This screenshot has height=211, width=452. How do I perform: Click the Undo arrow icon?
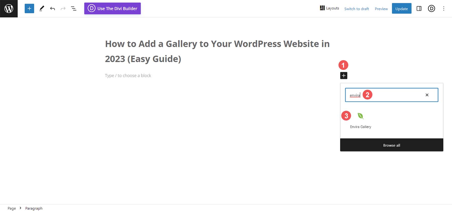[x=52, y=8]
